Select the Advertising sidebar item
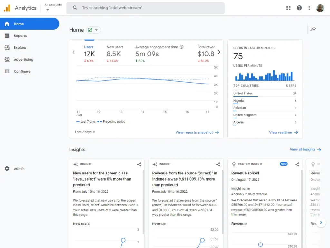Image resolution: width=330 pixels, height=248 pixels. [x=23, y=60]
